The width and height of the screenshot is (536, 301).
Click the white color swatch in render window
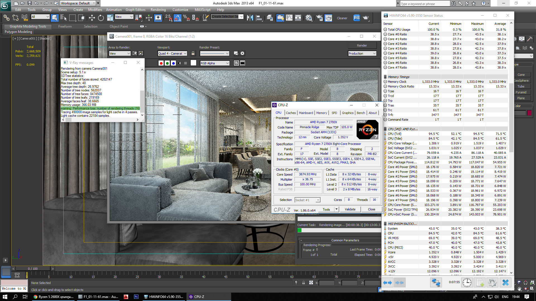click(193, 63)
